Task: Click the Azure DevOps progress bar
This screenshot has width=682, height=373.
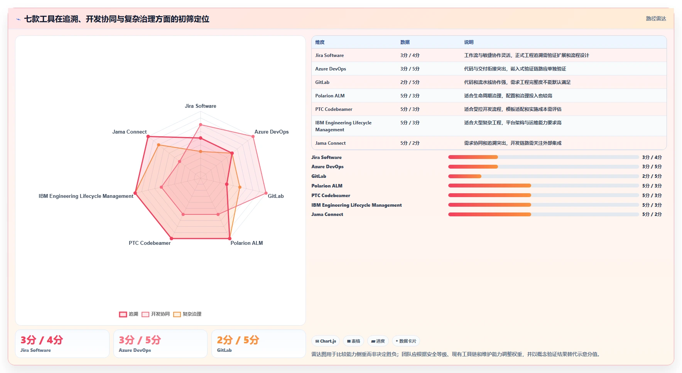Action: pos(543,167)
